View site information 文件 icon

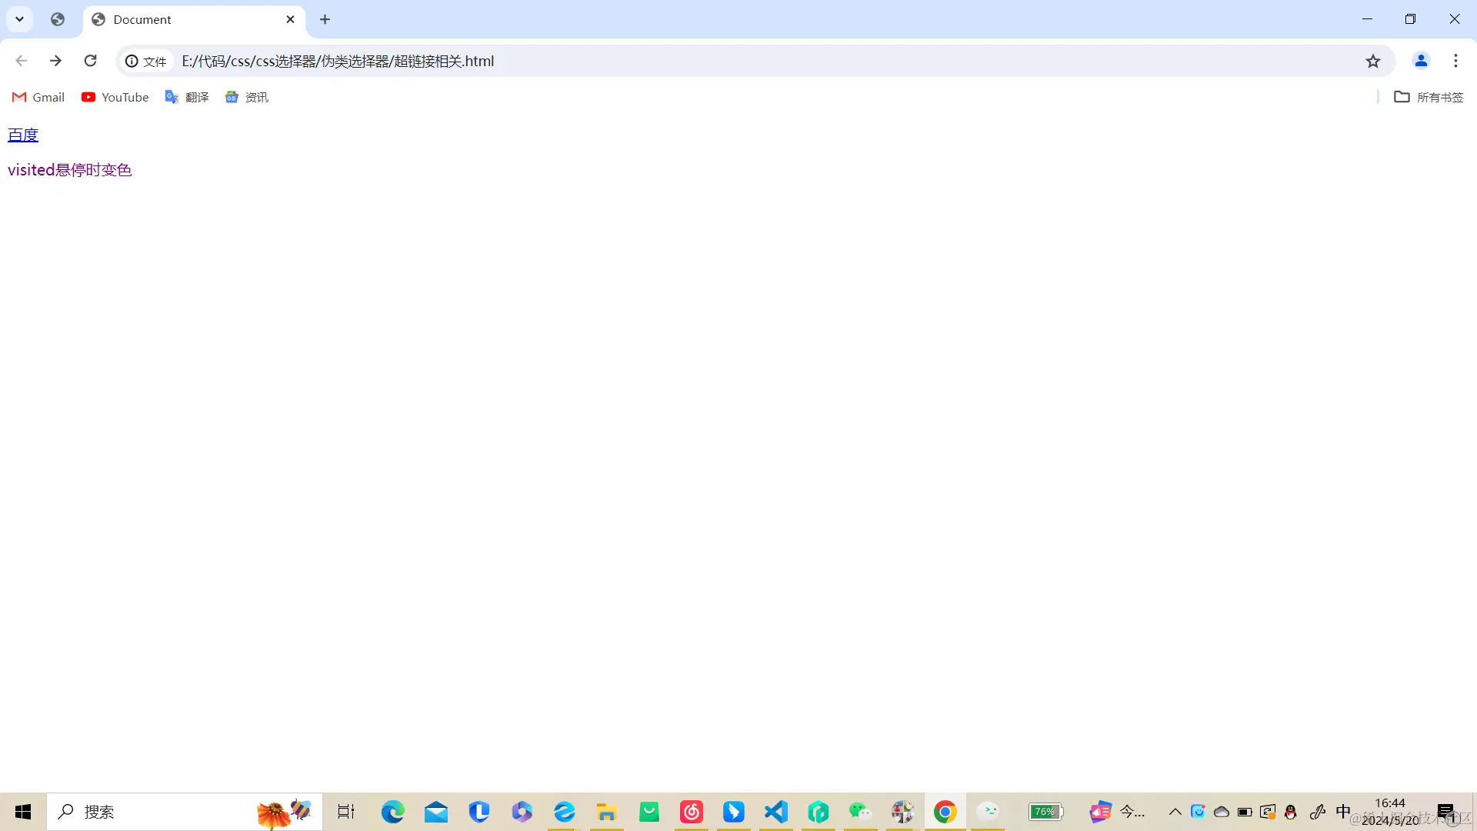click(x=146, y=61)
